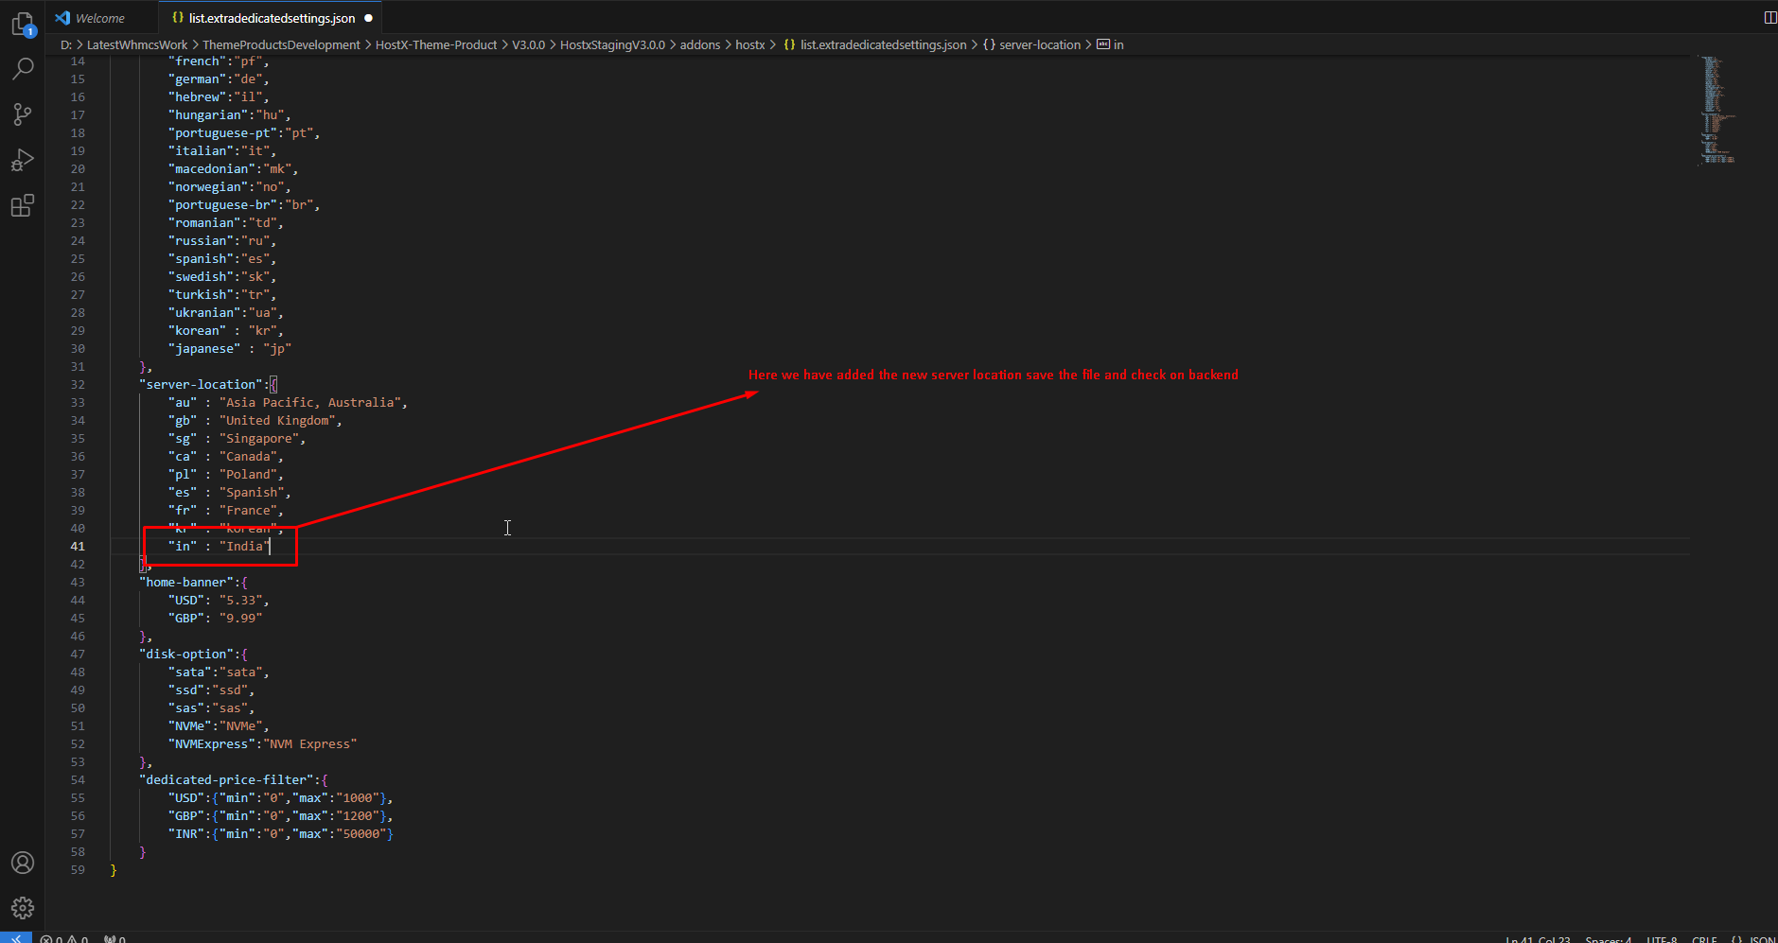Screen dimensions: 1778x943
Task: Expand the HostX-Theme-Product breadcrumb
Action: click(435, 44)
